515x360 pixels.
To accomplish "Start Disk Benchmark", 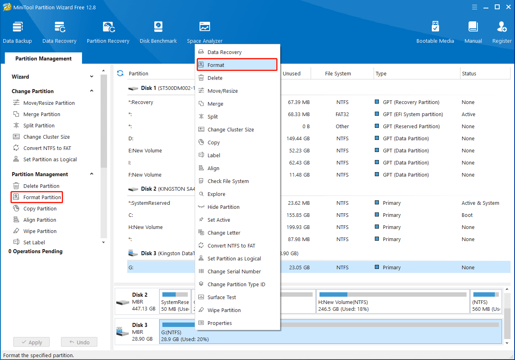I will point(158,32).
